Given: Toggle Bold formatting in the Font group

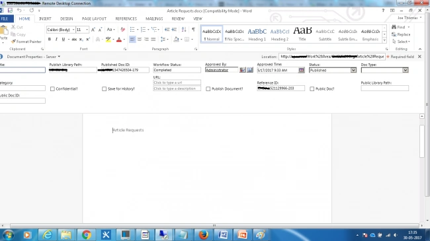Looking at the screenshot, I should [50, 39].
